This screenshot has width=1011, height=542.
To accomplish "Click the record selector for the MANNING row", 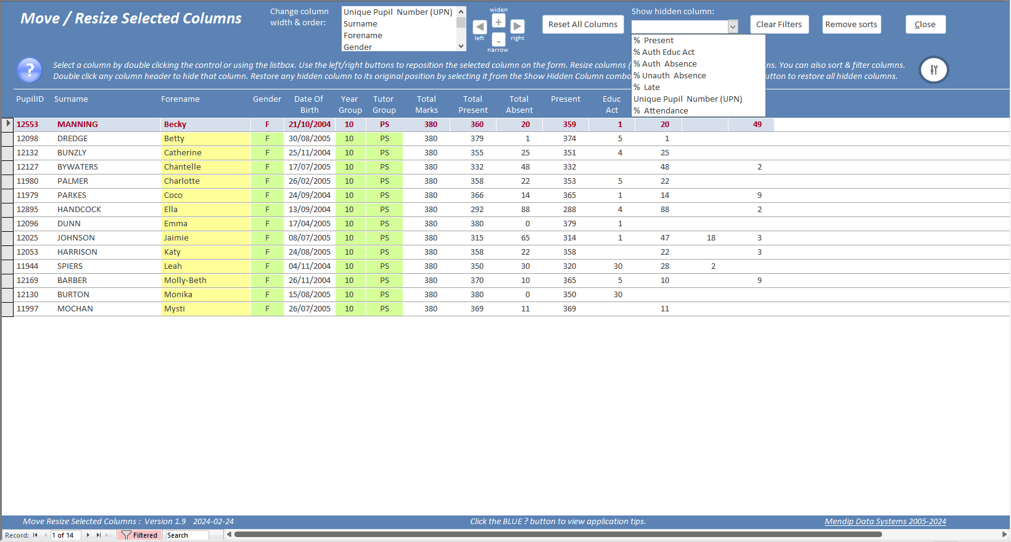I will 7,124.
